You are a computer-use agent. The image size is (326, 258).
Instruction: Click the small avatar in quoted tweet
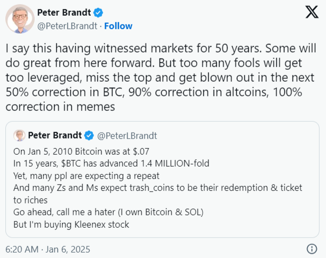point(19,135)
